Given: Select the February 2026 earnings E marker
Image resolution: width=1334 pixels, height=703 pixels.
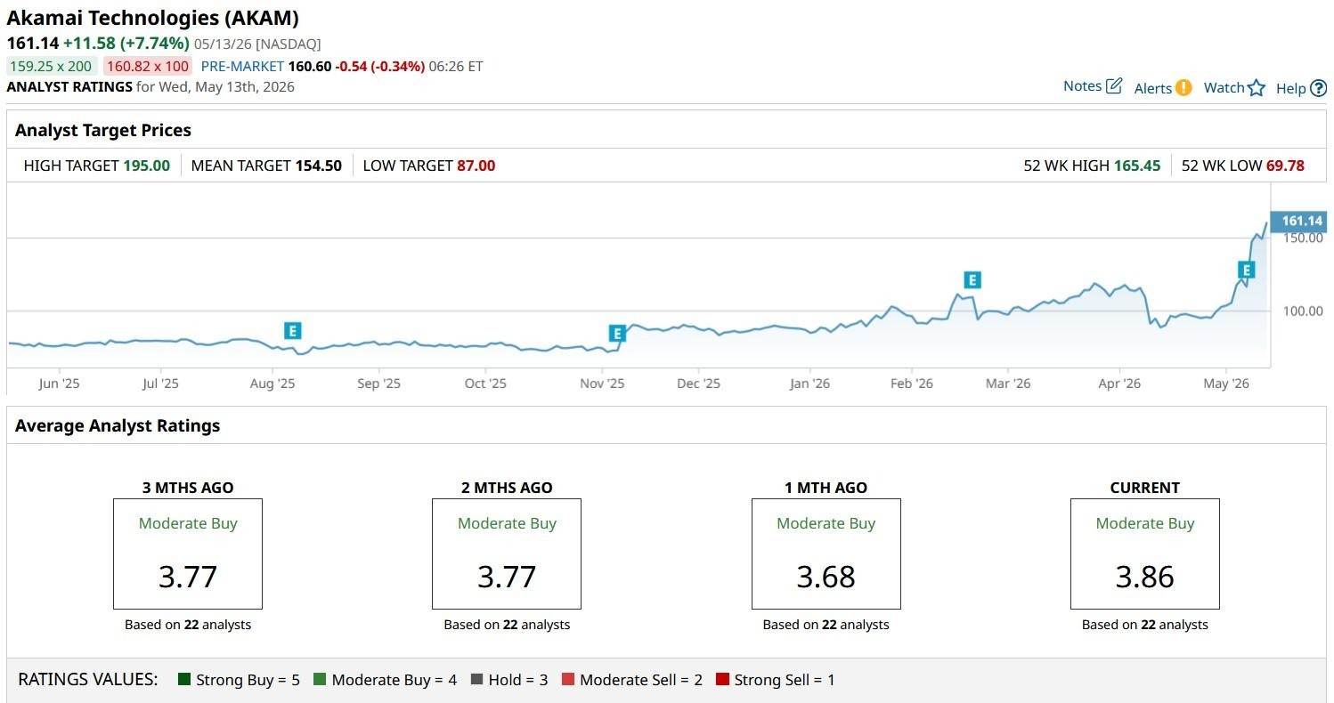Looking at the screenshot, I should click(x=972, y=280).
